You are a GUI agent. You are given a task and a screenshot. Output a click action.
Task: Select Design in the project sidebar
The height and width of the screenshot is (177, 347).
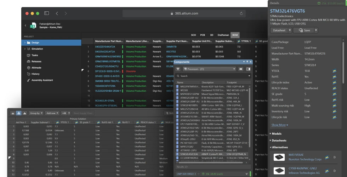[51, 42]
